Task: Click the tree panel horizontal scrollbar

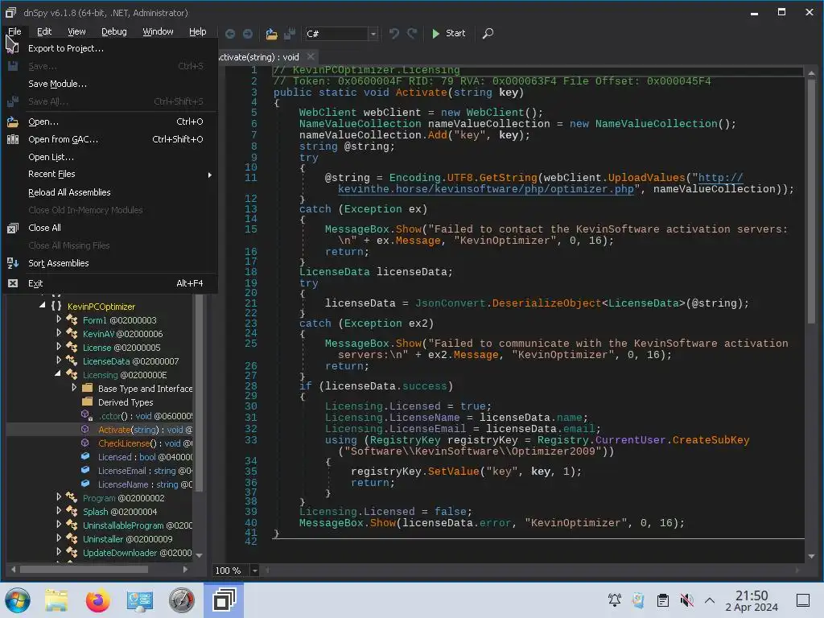Action: pos(84,569)
